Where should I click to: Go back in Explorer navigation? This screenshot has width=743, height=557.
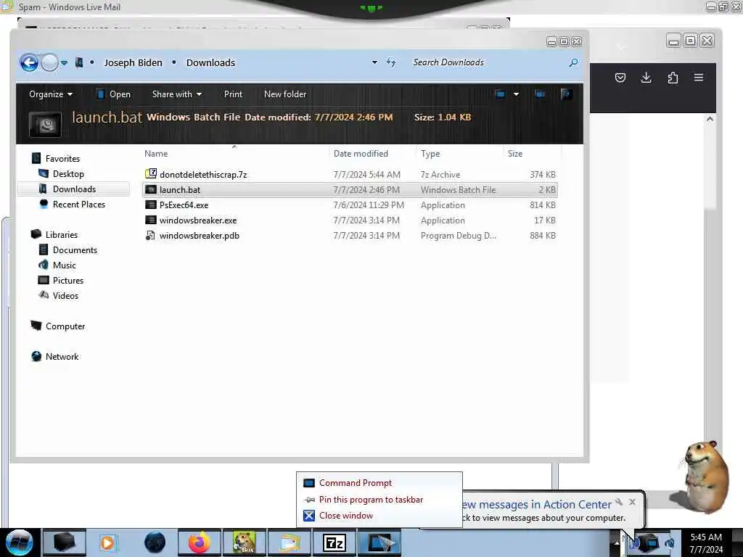click(x=29, y=62)
